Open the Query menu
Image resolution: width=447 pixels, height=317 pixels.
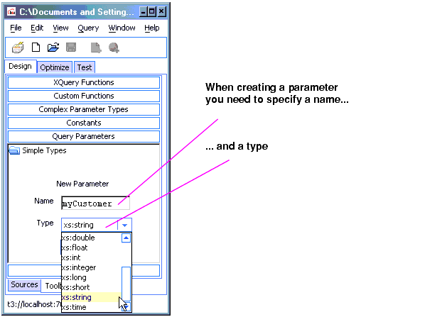[x=88, y=28]
